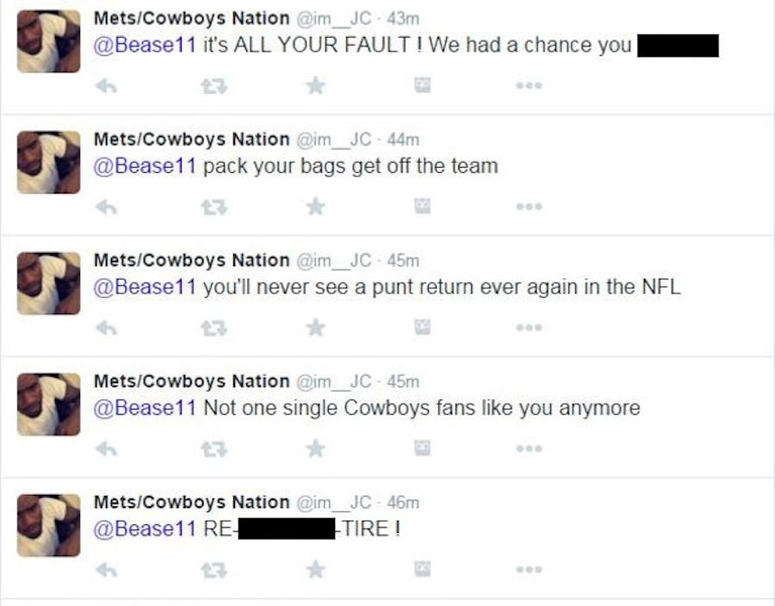This screenshot has height=606, width=775.
Task: Open more options on the 44m tweet
Action: point(529,207)
